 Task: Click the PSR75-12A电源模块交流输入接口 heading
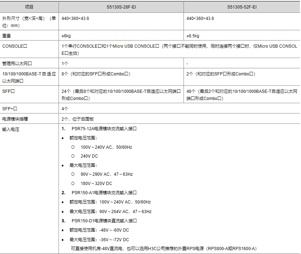click(104, 128)
